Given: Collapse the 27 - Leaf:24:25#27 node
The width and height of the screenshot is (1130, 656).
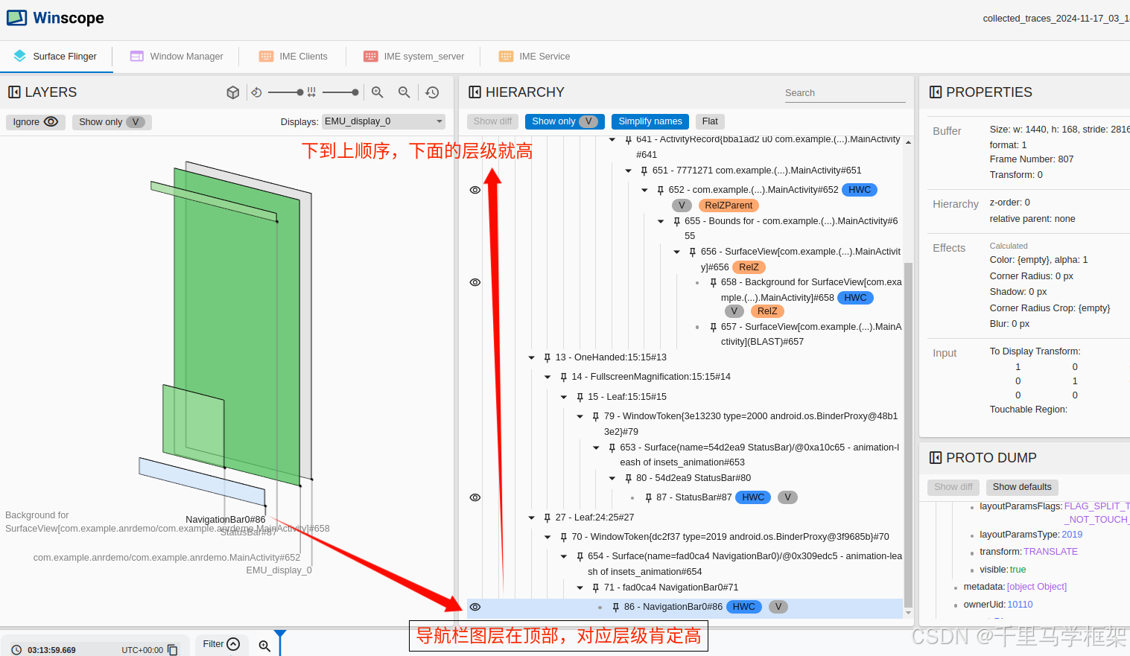Looking at the screenshot, I should point(532,518).
